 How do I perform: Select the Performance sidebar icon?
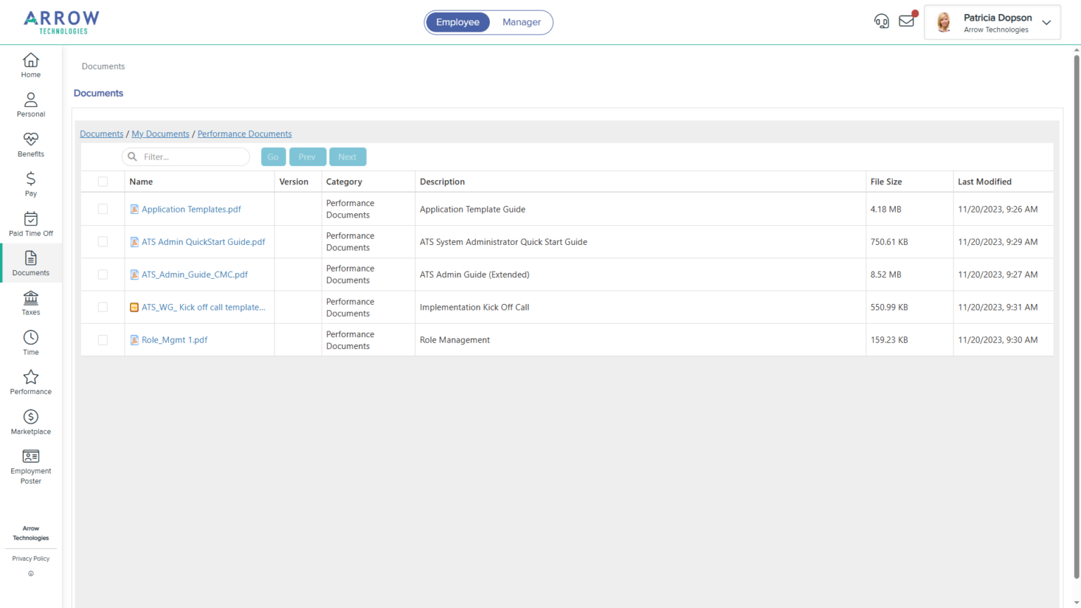click(30, 382)
